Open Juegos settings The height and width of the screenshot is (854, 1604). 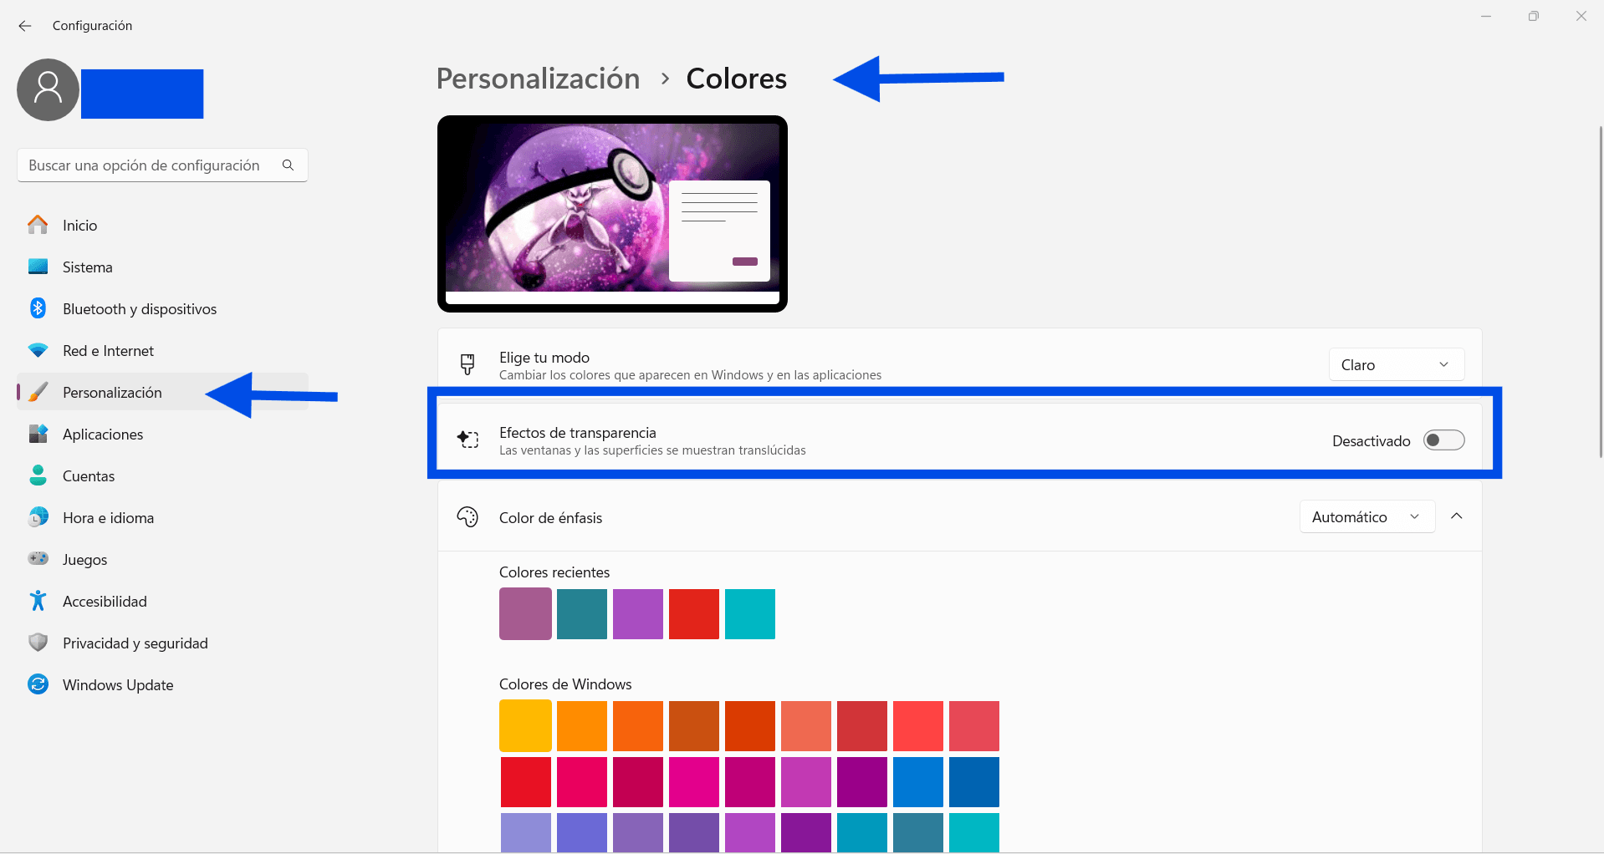[162, 559]
